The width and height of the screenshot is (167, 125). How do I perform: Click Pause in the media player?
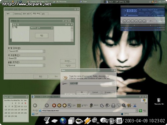coord(132,21)
